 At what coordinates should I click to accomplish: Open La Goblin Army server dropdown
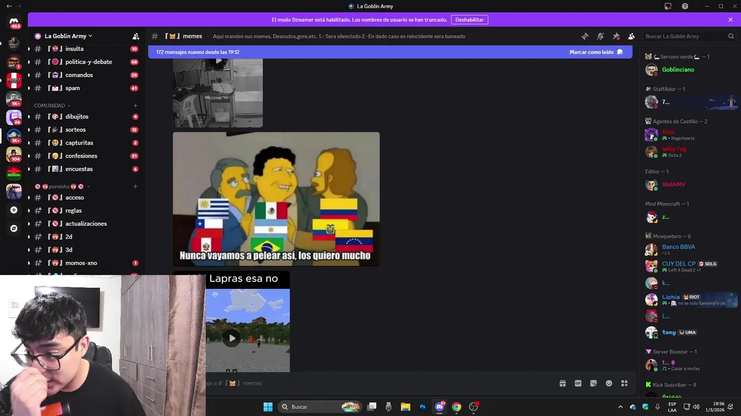68,36
